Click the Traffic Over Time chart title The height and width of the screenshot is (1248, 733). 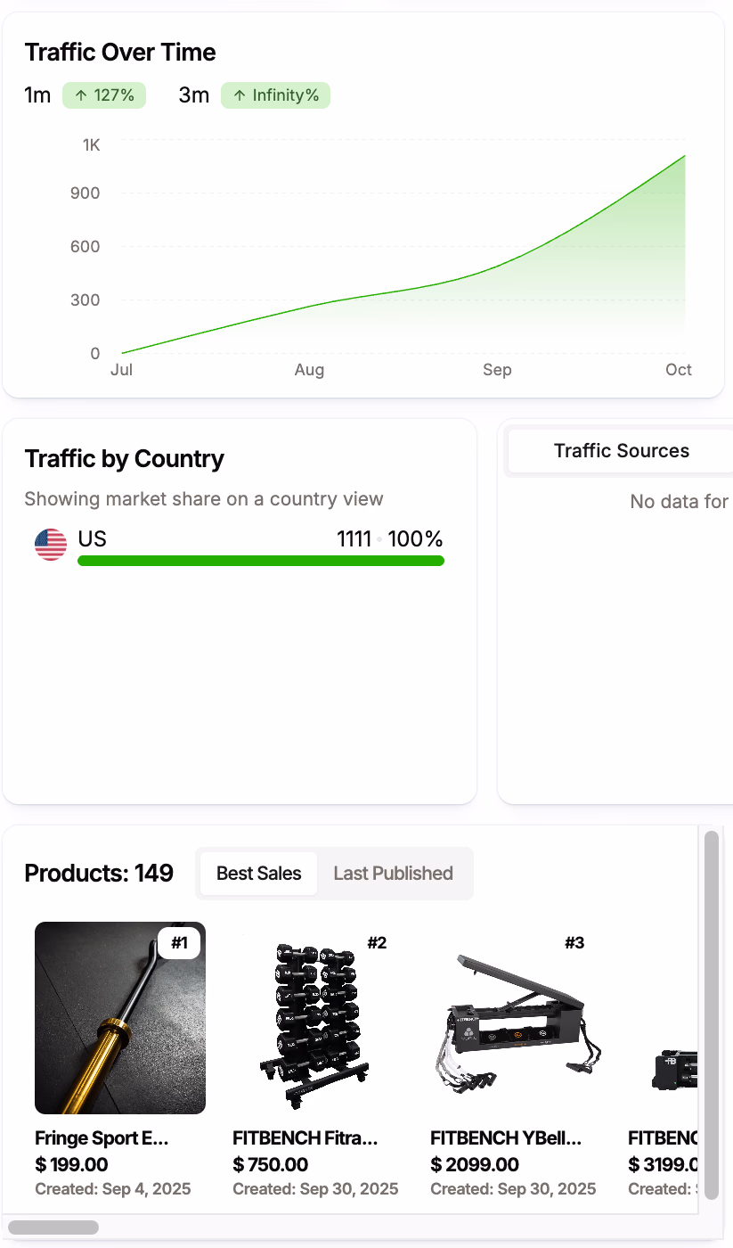119,53
